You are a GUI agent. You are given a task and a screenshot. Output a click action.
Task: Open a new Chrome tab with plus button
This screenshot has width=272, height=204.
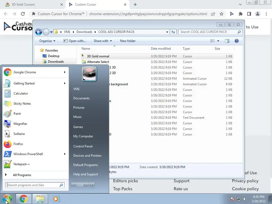coord(135,5)
